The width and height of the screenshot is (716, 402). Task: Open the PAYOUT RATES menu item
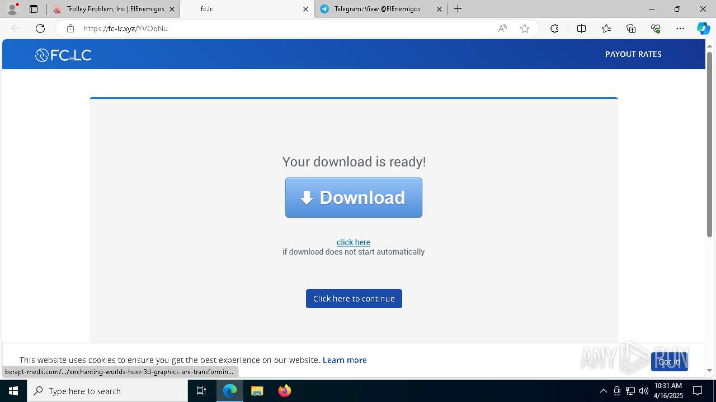(x=633, y=54)
